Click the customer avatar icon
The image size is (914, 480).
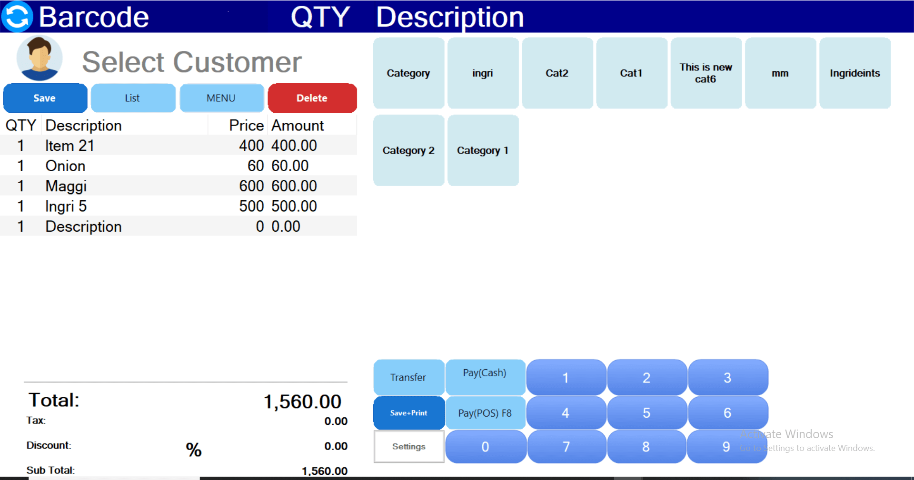click(x=40, y=59)
